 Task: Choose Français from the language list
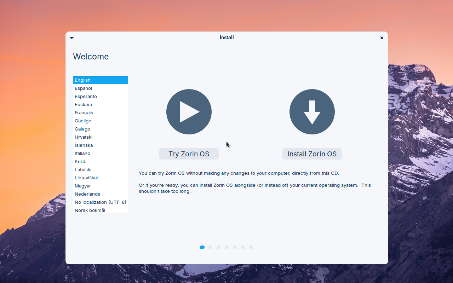[101, 112]
